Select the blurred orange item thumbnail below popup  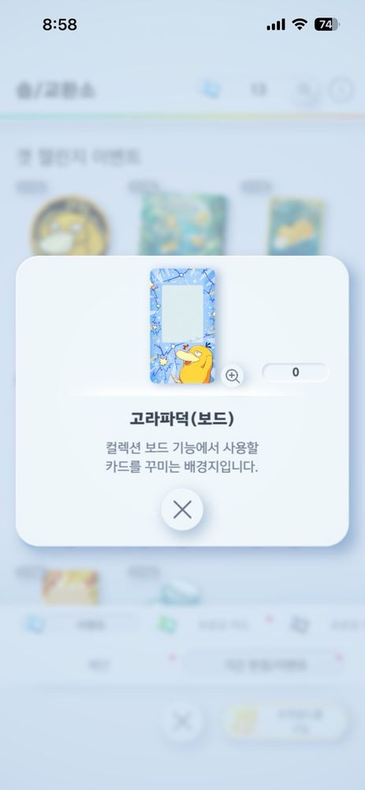click(x=70, y=587)
